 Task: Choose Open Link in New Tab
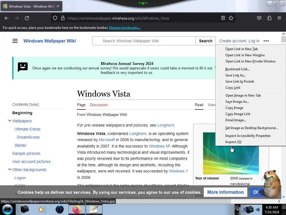coord(251,49)
